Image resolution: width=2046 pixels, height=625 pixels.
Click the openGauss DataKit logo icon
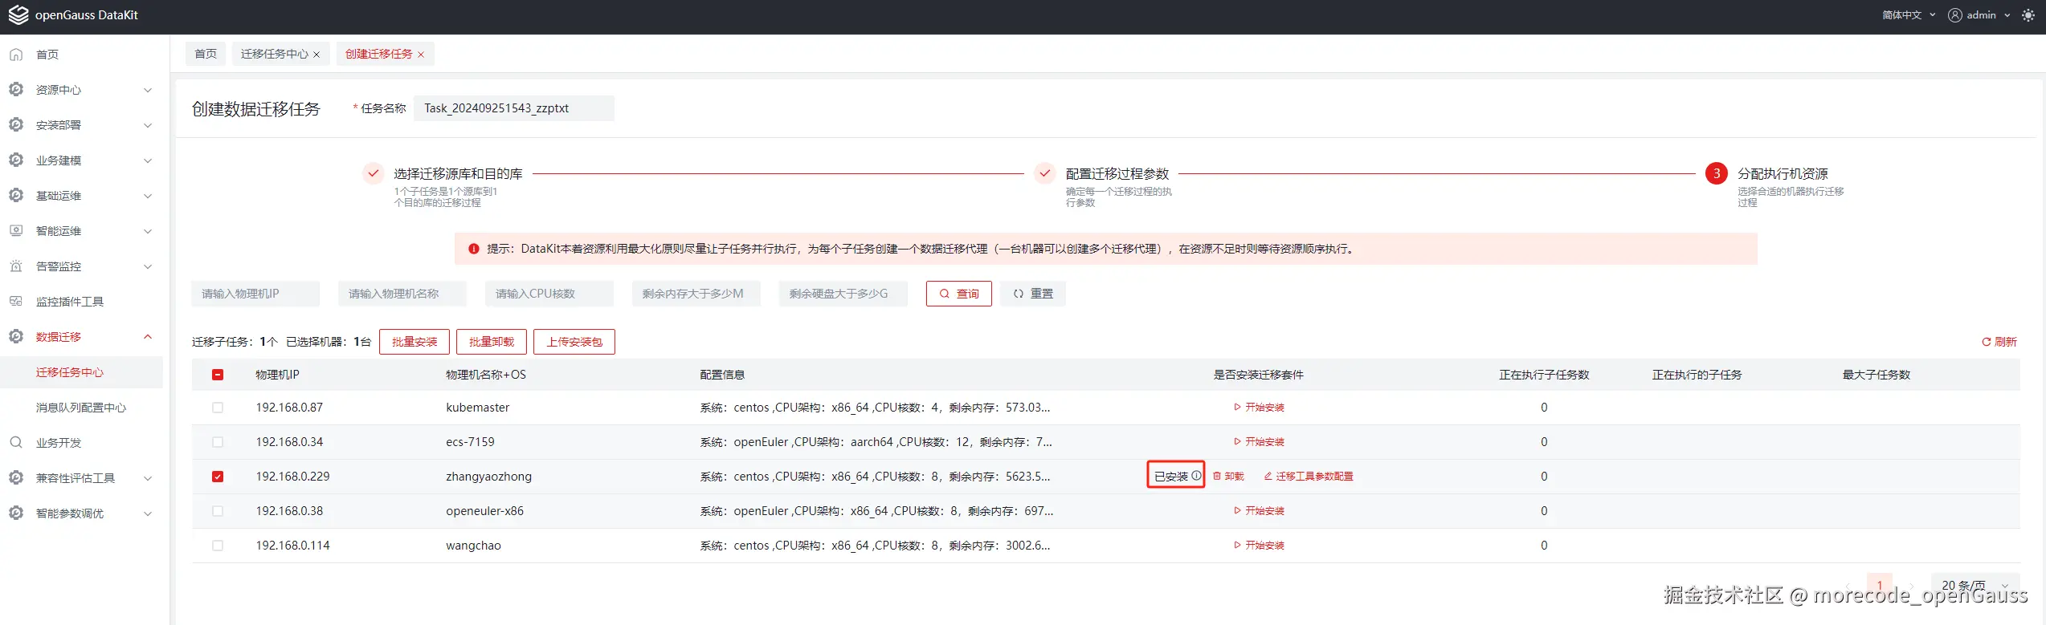point(18,15)
